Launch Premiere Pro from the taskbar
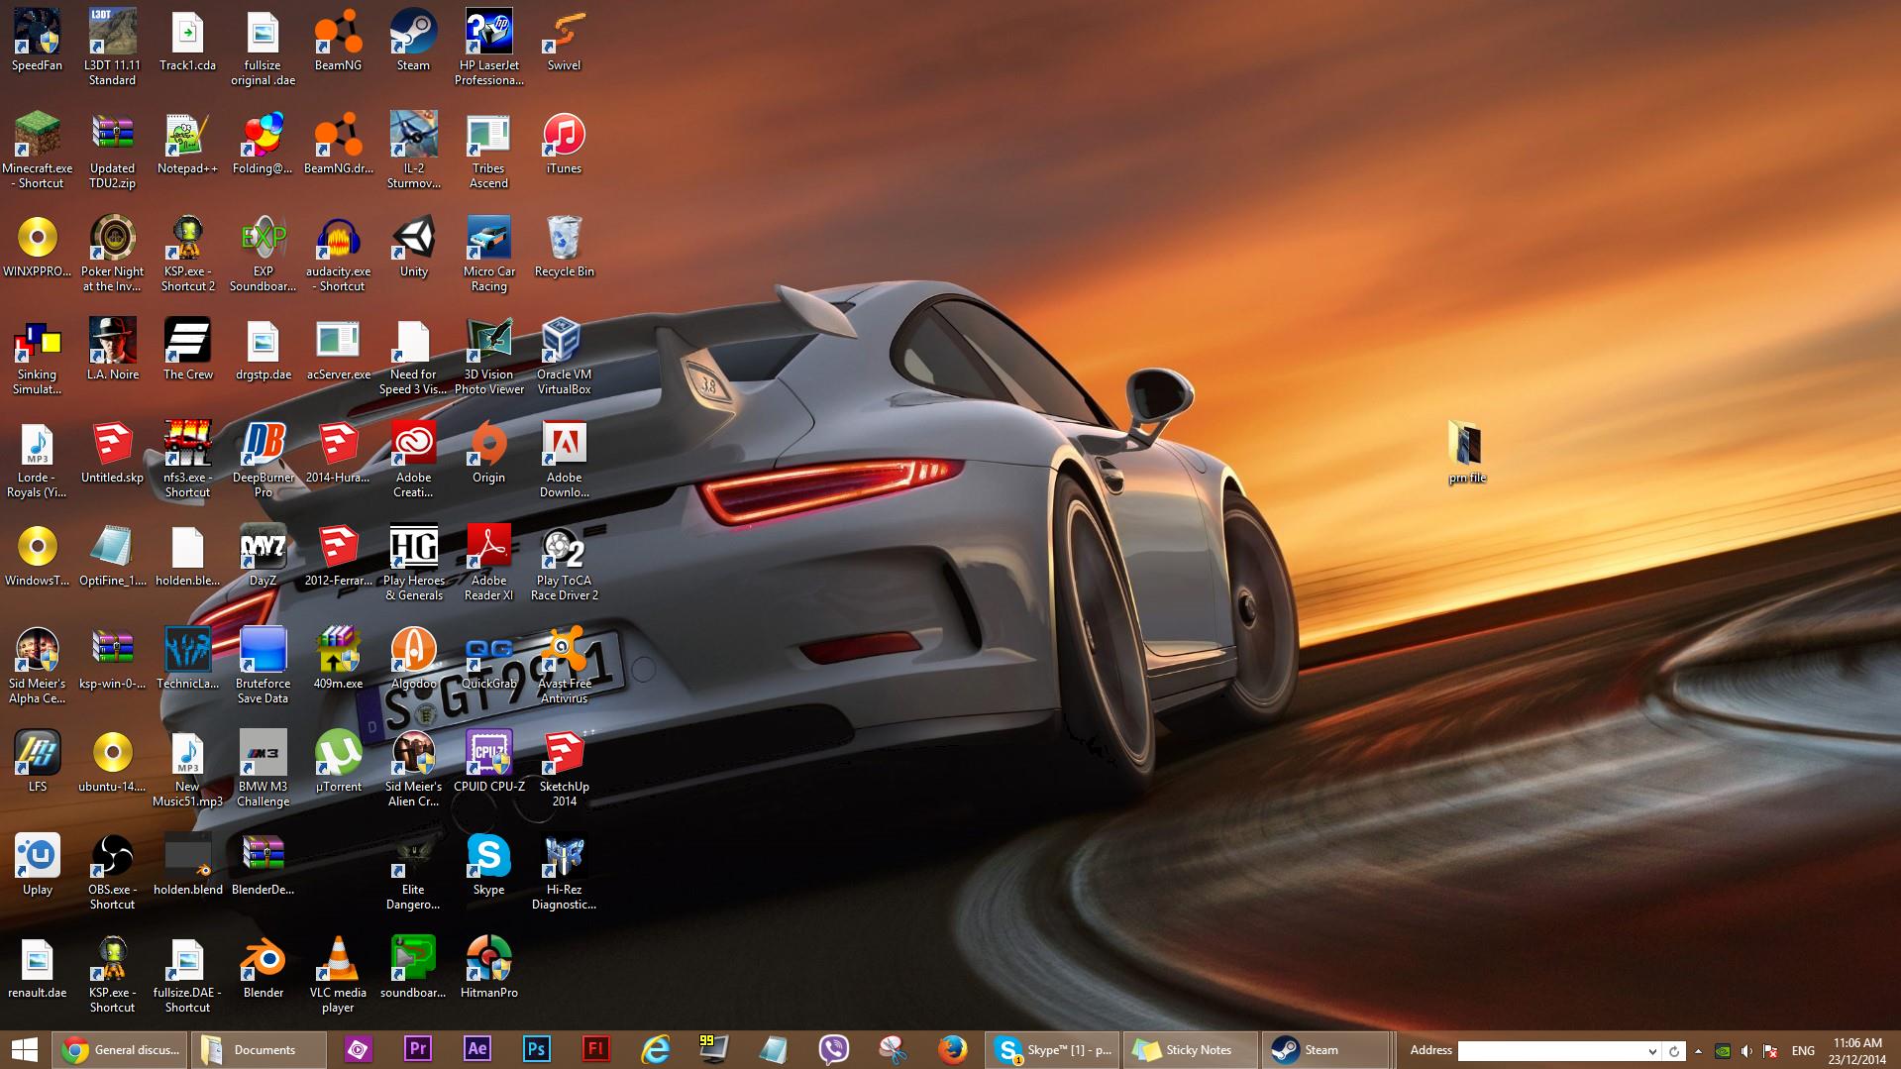This screenshot has height=1069, width=1901. [x=418, y=1050]
